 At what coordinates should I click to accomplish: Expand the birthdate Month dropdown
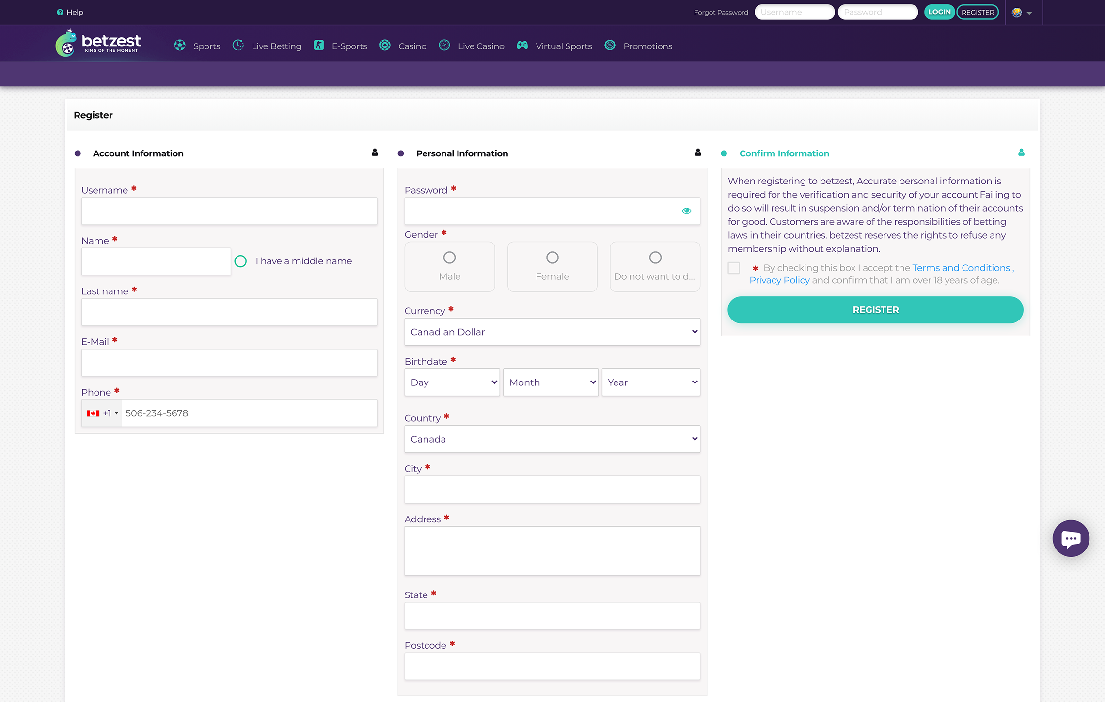(551, 382)
